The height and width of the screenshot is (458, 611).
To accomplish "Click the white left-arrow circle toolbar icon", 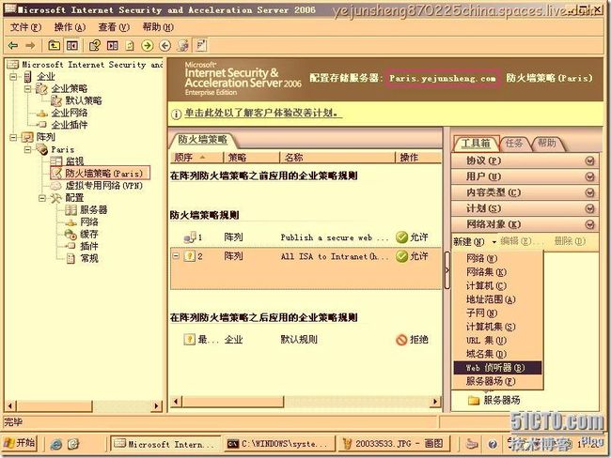I will tap(165, 46).
